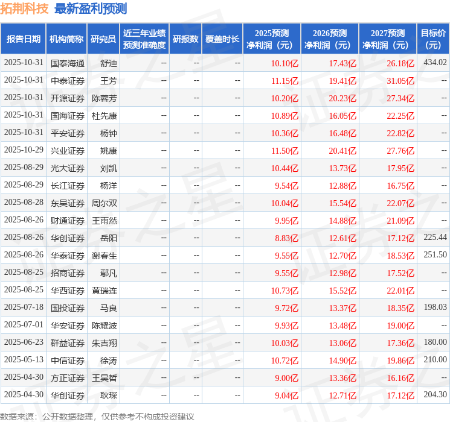
Task: Click the 方正证券 institution cell
Action: pos(68,378)
